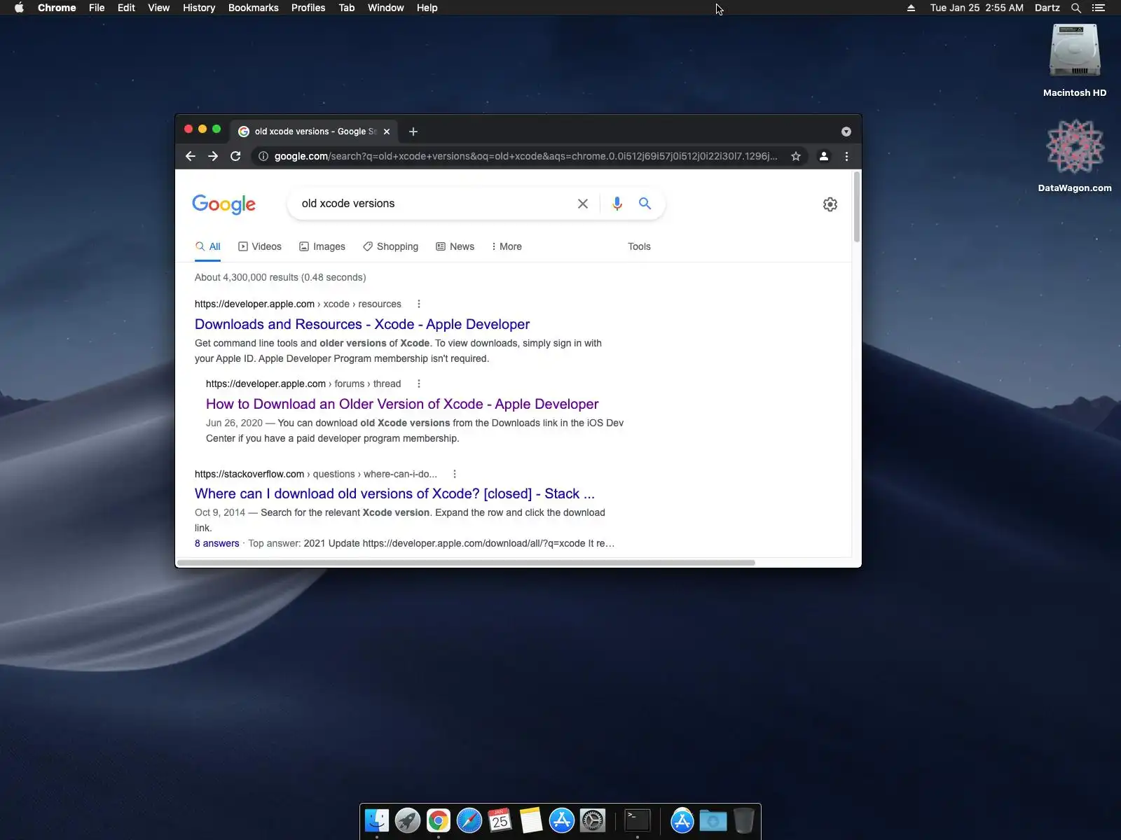Click the 'About 4,300,000 results' text

(280, 277)
